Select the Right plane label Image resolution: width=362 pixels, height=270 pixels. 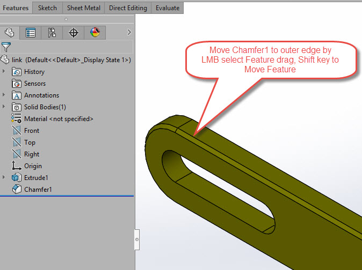pos(32,154)
